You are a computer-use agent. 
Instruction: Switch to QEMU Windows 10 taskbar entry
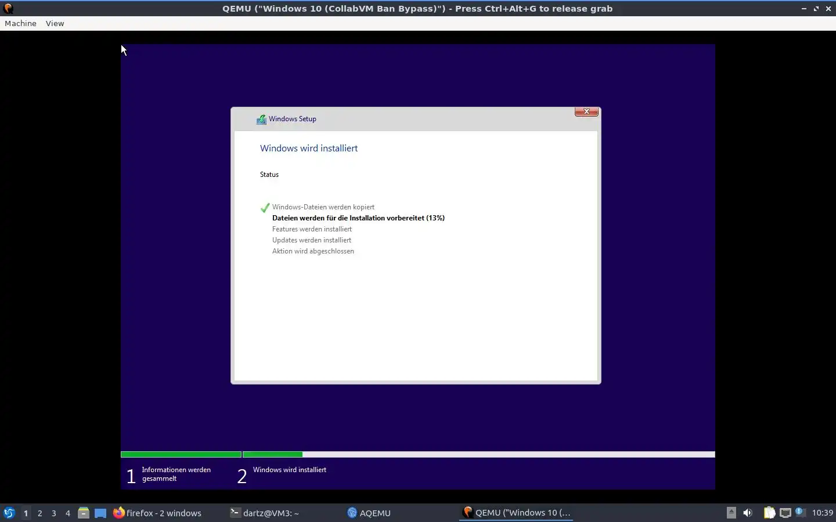(x=517, y=513)
